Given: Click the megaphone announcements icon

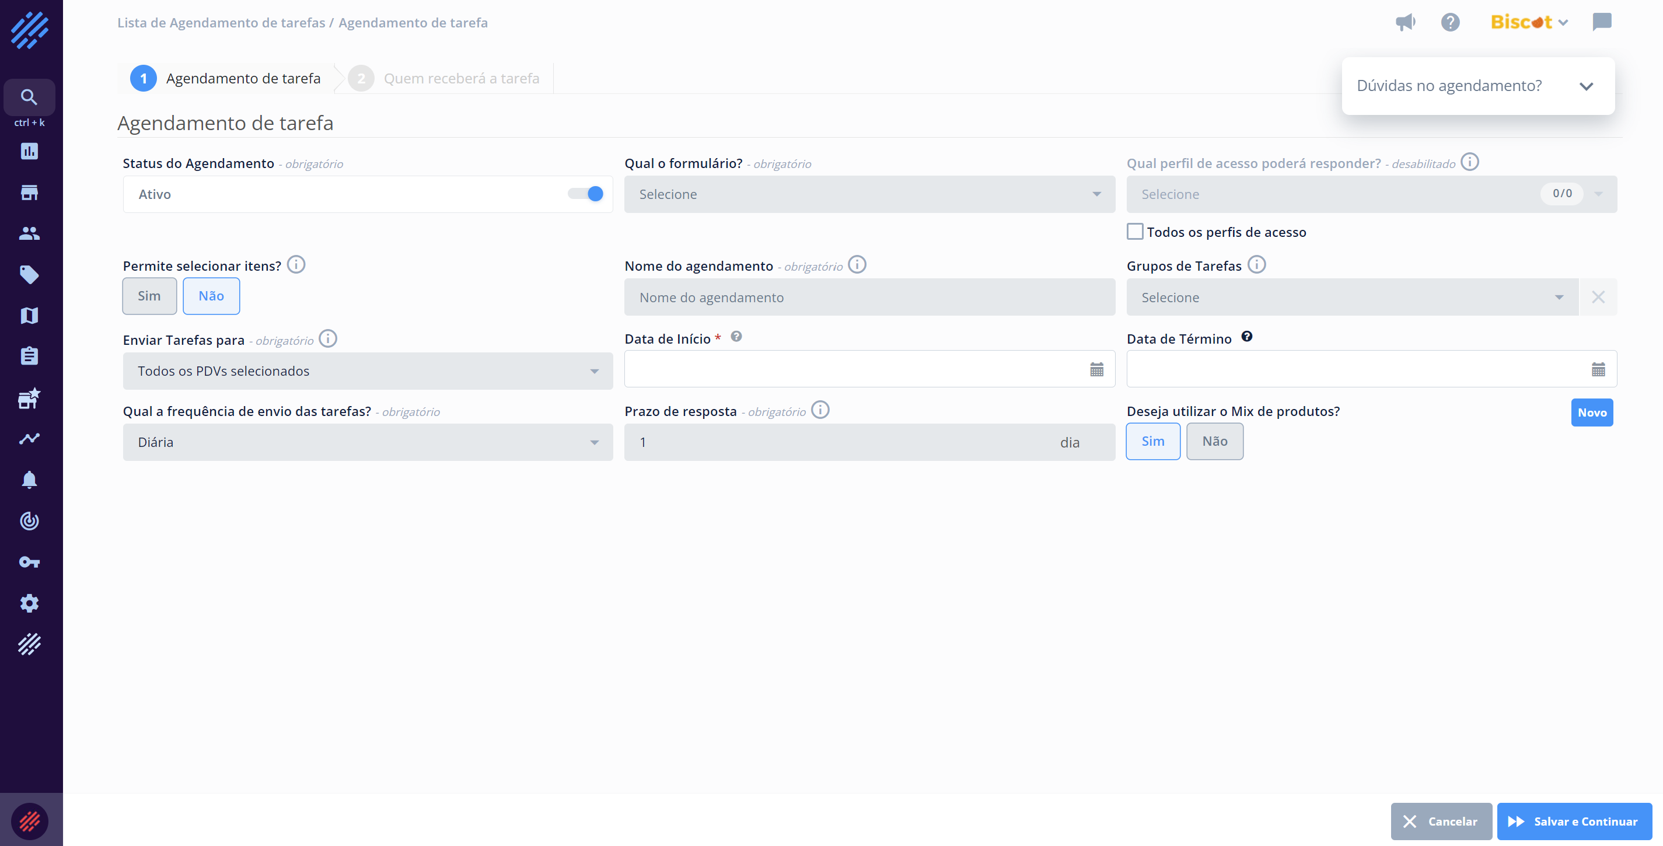Looking at the screenshot, I should tap(1405, 23).
